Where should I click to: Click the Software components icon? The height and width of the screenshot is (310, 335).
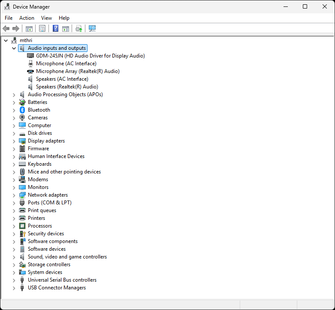[x=22, y=241]
